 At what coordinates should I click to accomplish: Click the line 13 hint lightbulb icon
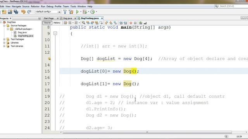pyautogui.click(x=49, y=59)
